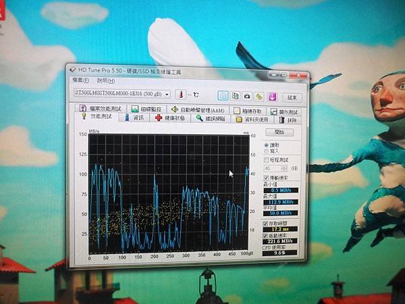Click the 結束 exit button
Viewport: 405px width, 304px height.
(x=292, y=98)
